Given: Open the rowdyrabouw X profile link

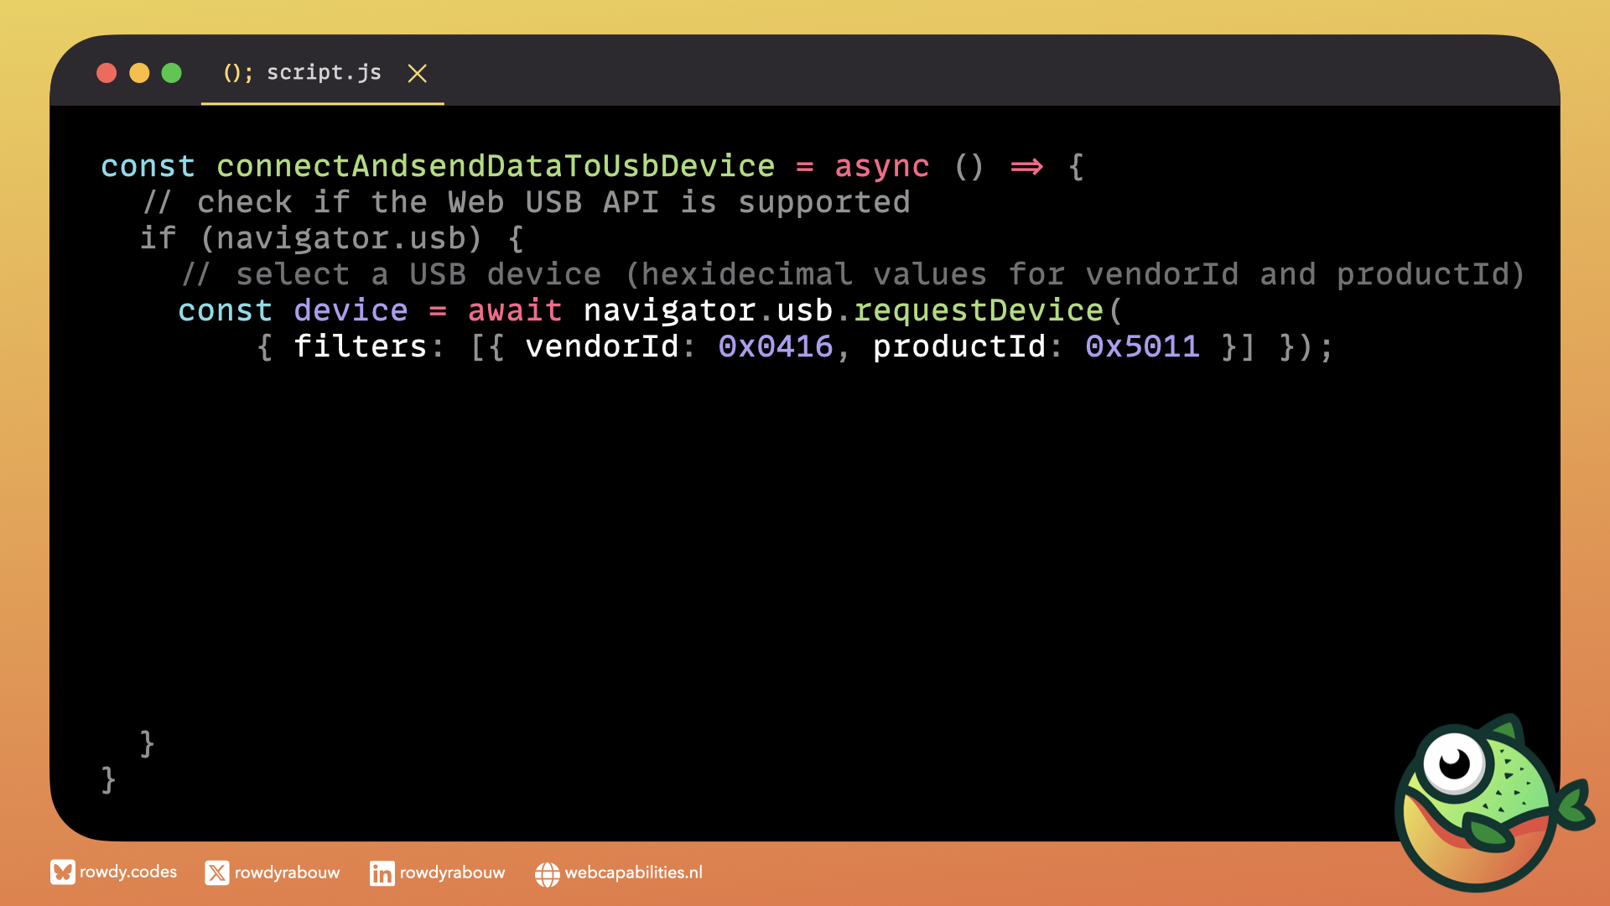Looking at the screenshot, I should point(287,873).
